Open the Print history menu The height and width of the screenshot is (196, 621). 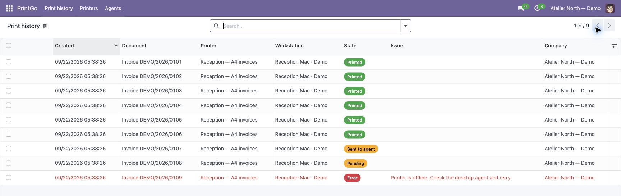tap(59, 8)
